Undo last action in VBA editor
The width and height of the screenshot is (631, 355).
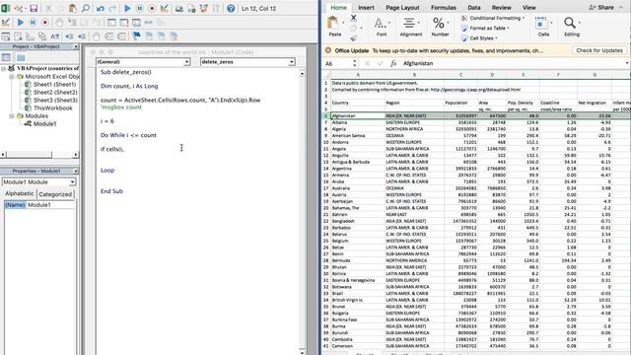(101, 8)
